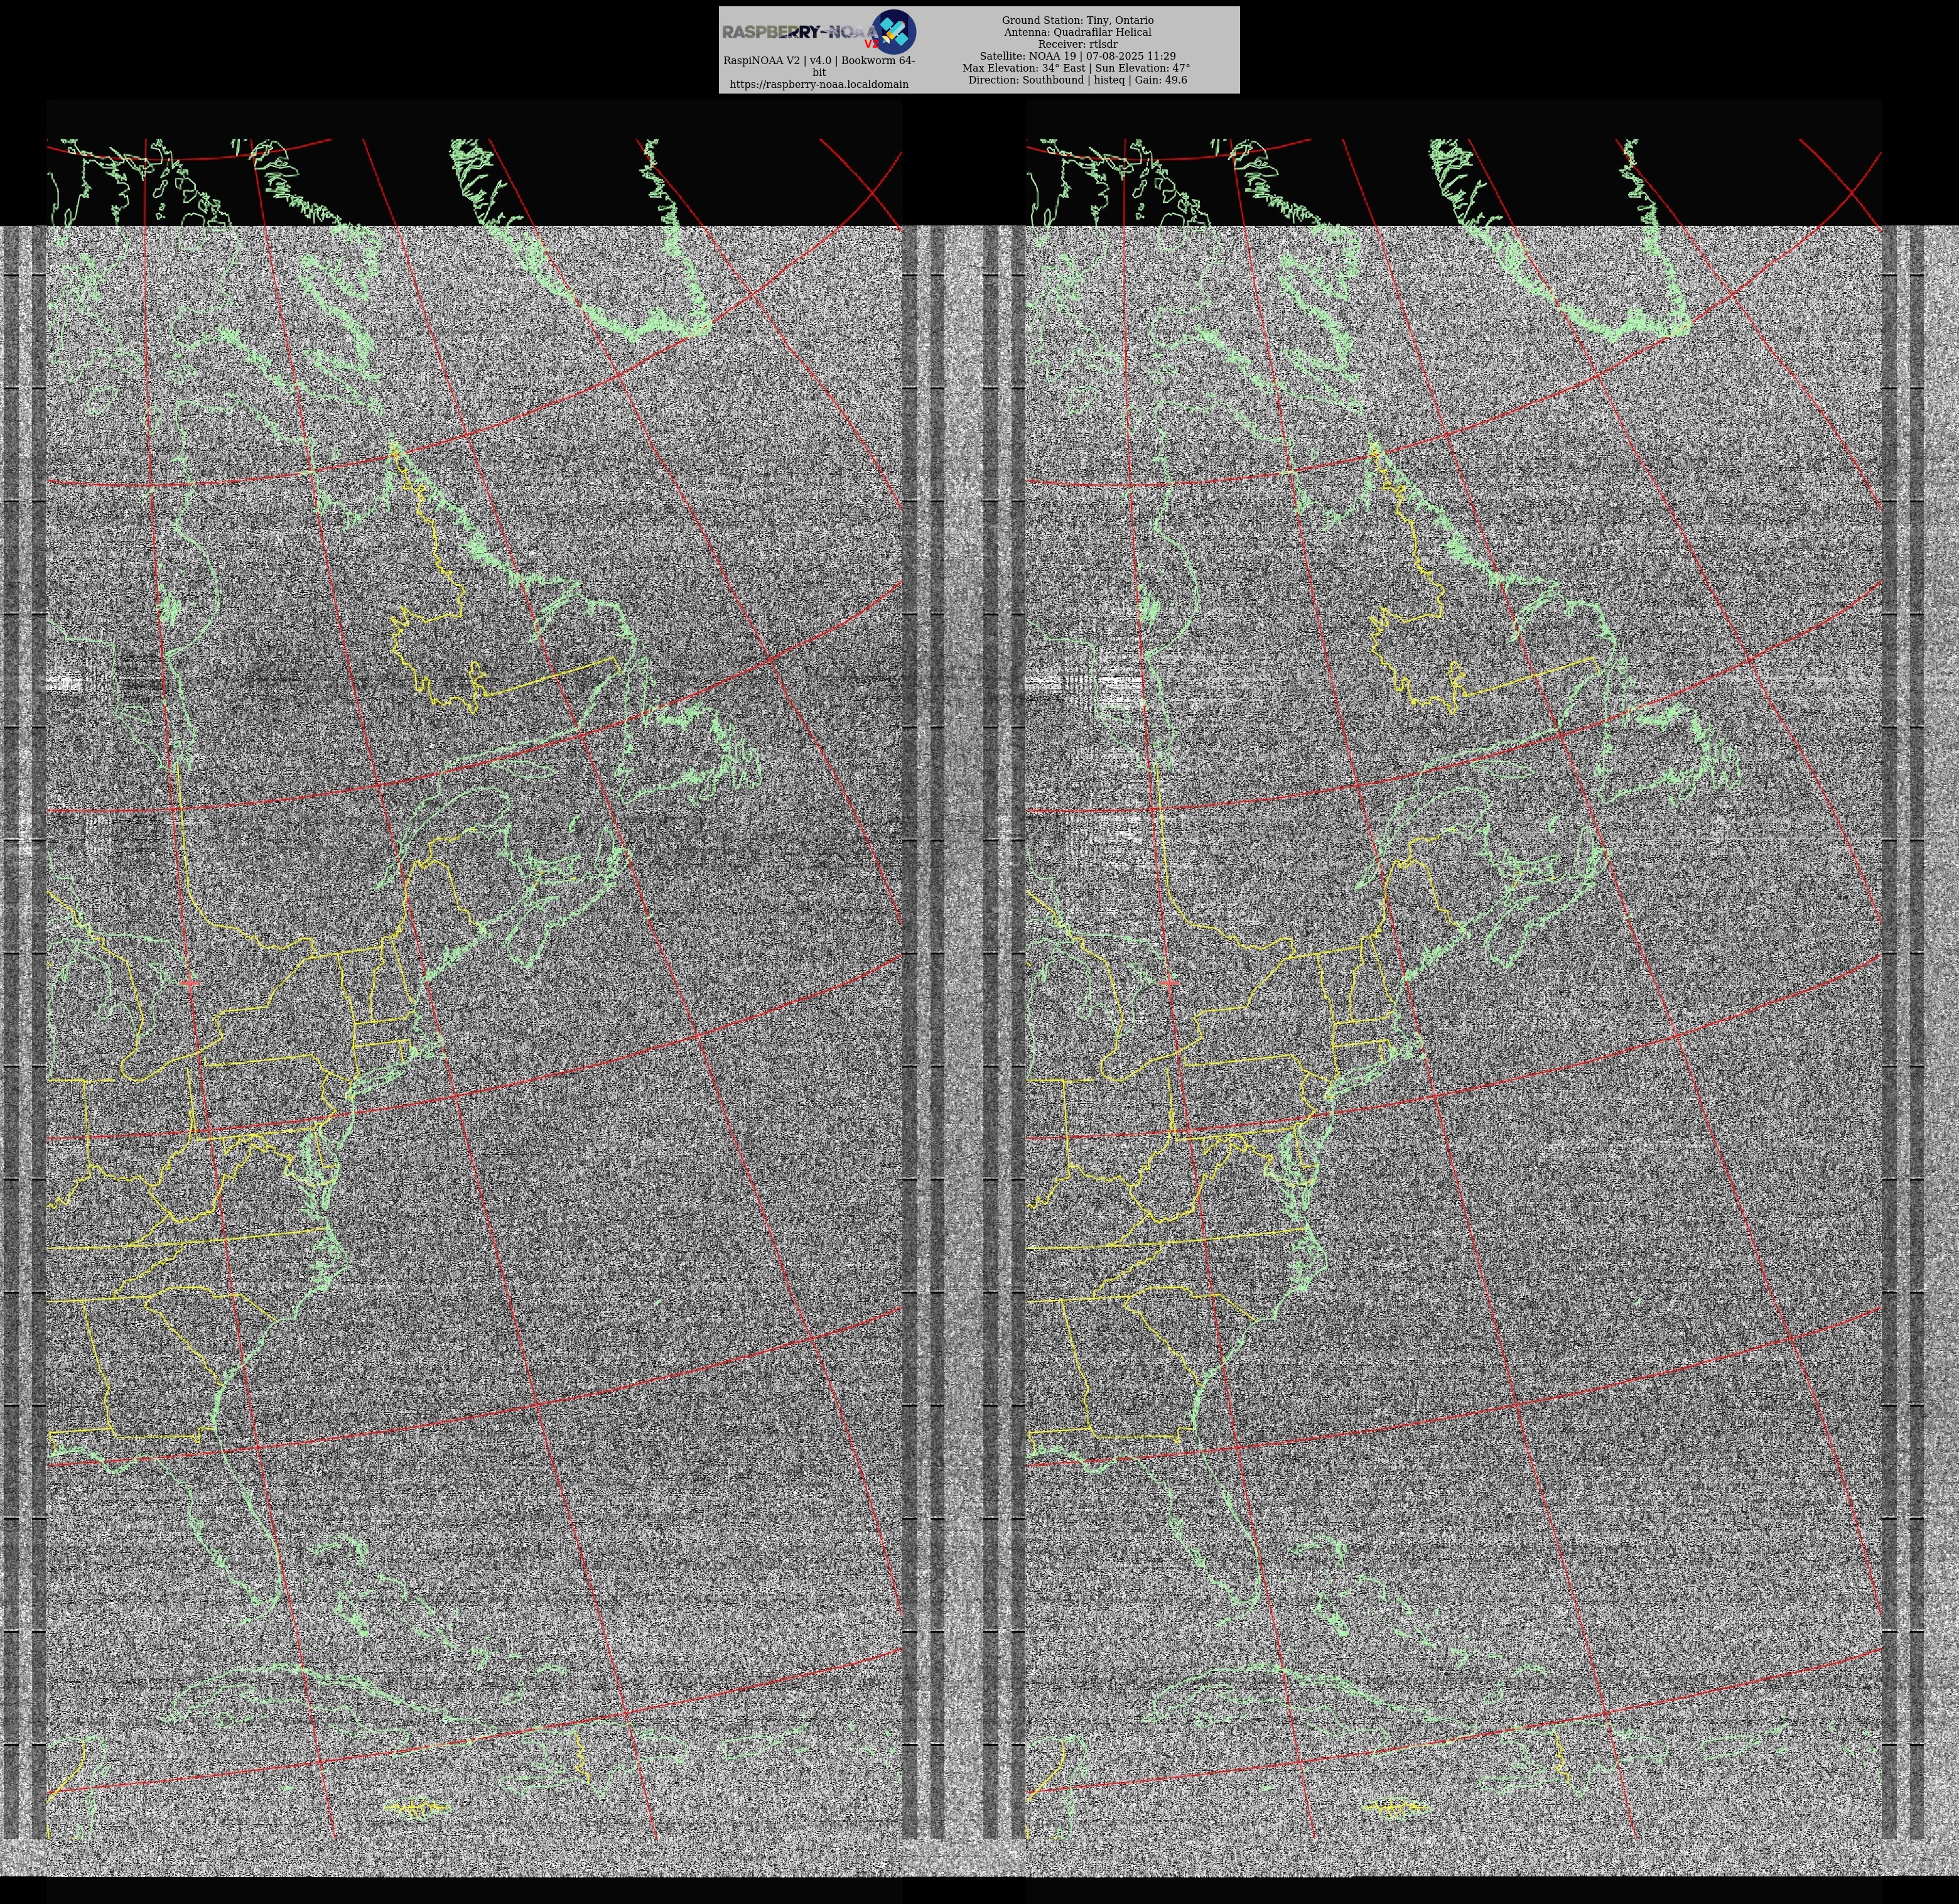The image size is (1959, 1904).
Task: Click the Receiver: rtlsdr label
Action: [1077, 44]
